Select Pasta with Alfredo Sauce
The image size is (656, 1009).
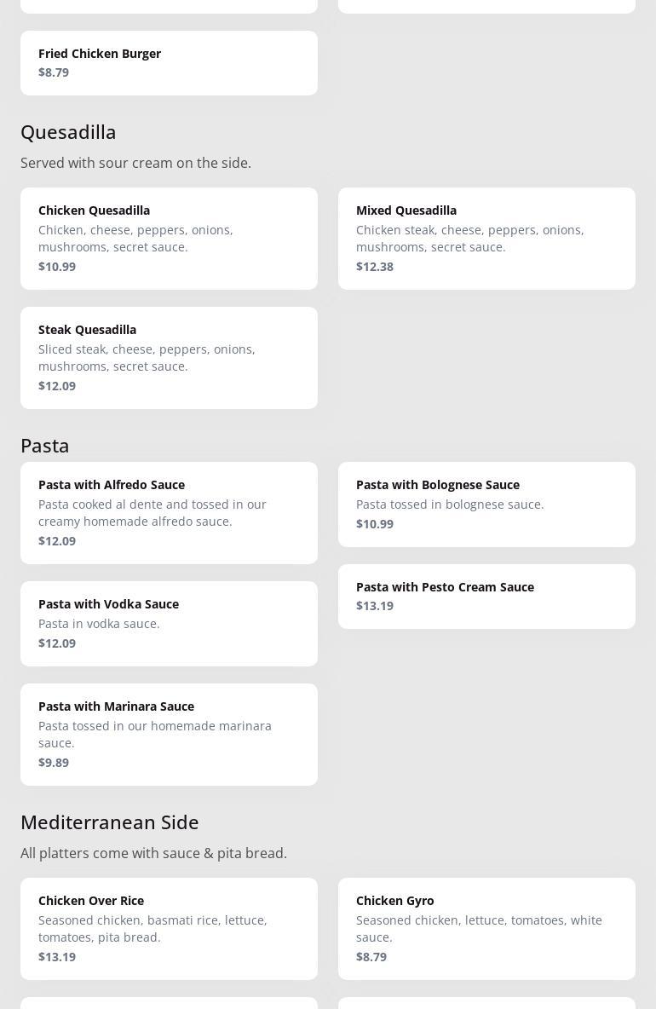coord(169,513)
